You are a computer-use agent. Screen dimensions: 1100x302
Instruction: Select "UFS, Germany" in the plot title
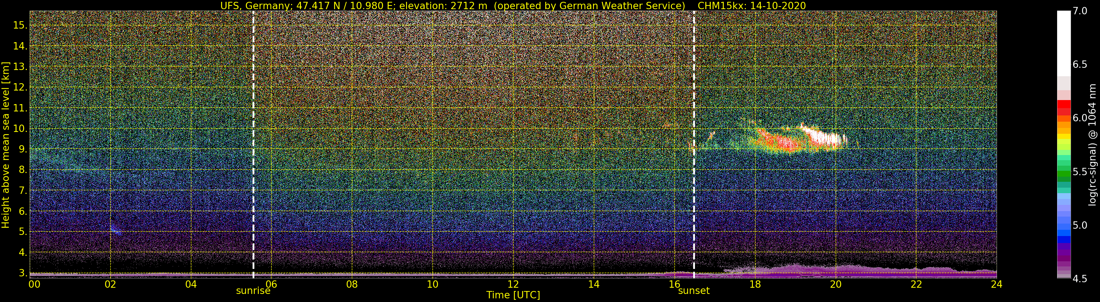point(255,5)
